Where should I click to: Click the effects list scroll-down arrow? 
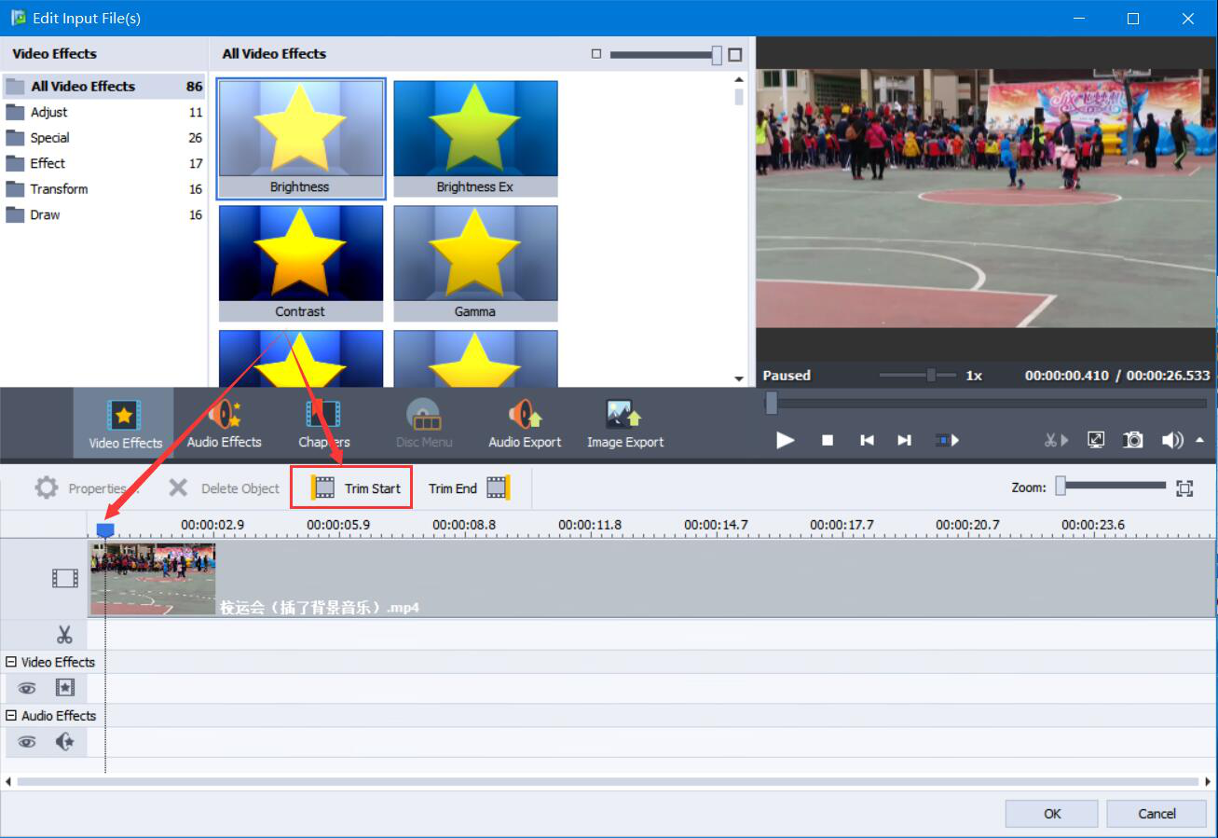coord(739,378)
